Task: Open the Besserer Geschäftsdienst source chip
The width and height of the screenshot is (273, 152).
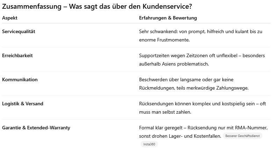Action: pos(243,136)
